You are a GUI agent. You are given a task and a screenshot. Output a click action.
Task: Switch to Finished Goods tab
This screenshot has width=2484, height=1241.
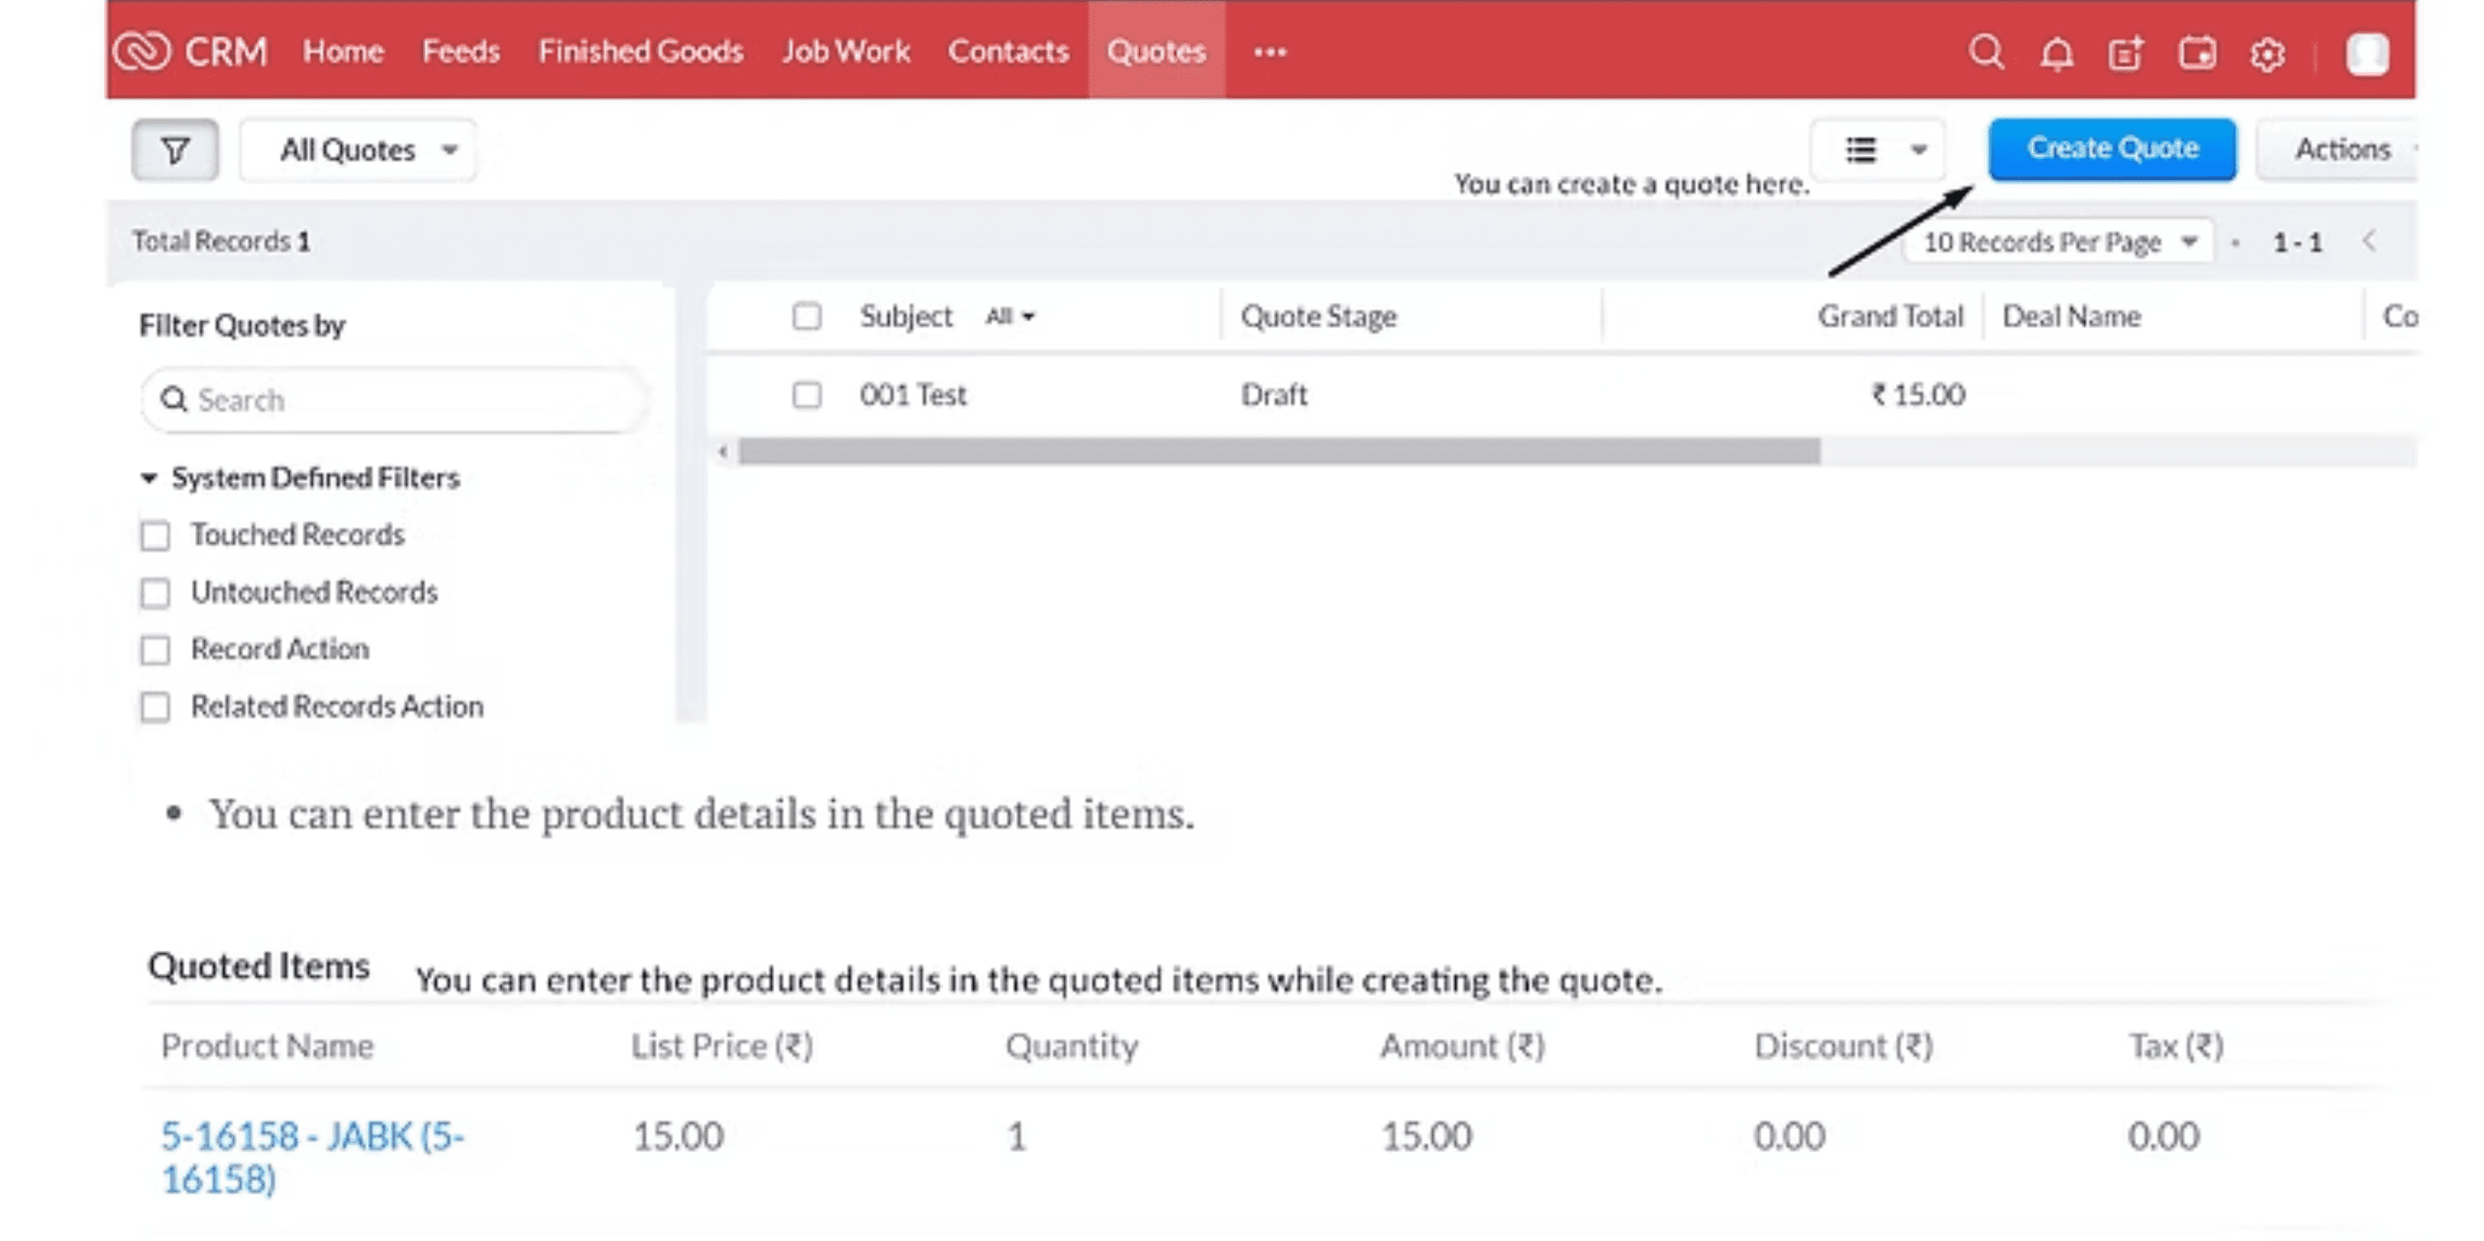640,51
